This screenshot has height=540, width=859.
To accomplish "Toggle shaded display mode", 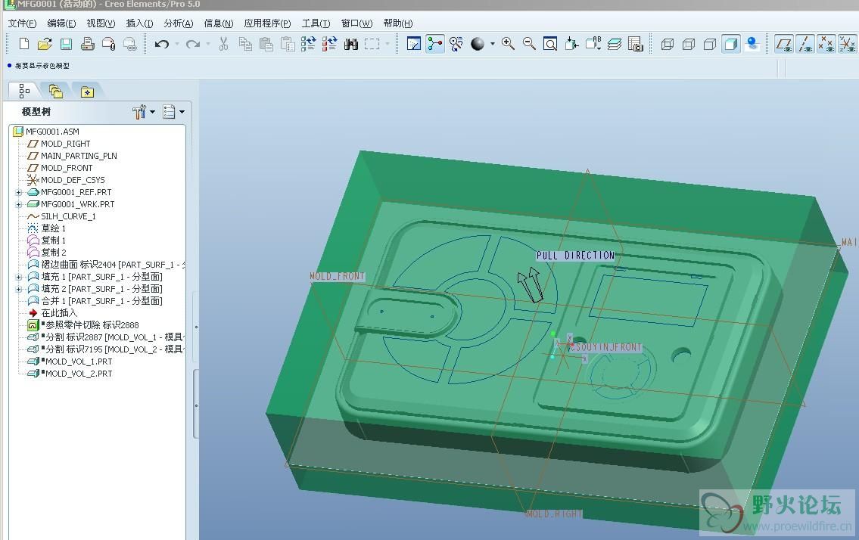I will click(x=731, y=44).
